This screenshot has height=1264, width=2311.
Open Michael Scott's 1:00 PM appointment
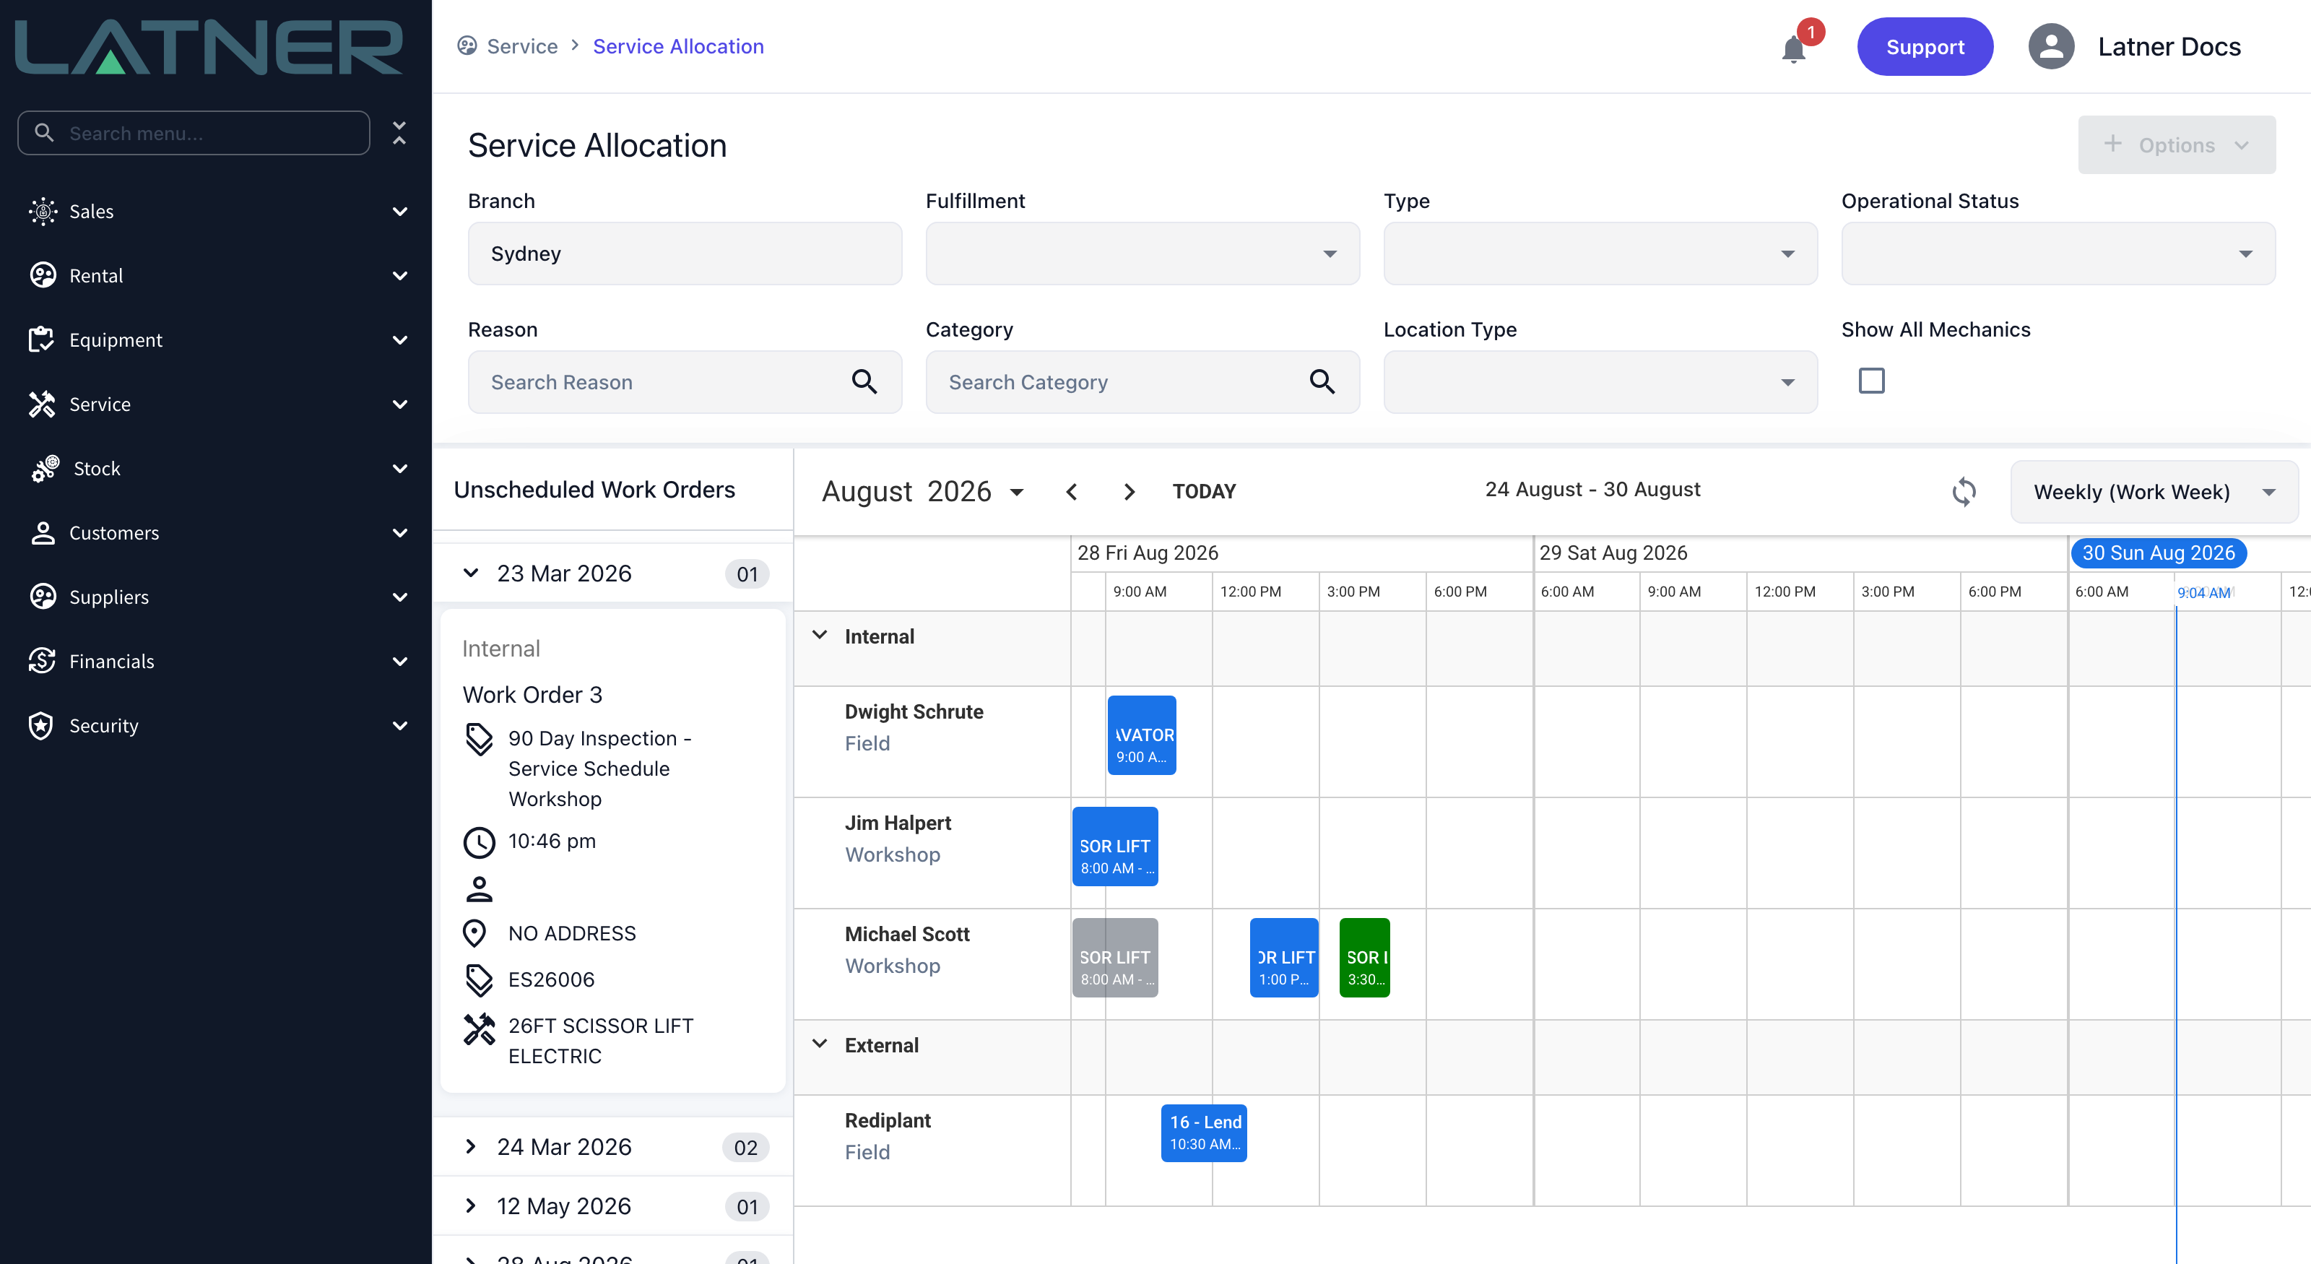coord(1284,957)
